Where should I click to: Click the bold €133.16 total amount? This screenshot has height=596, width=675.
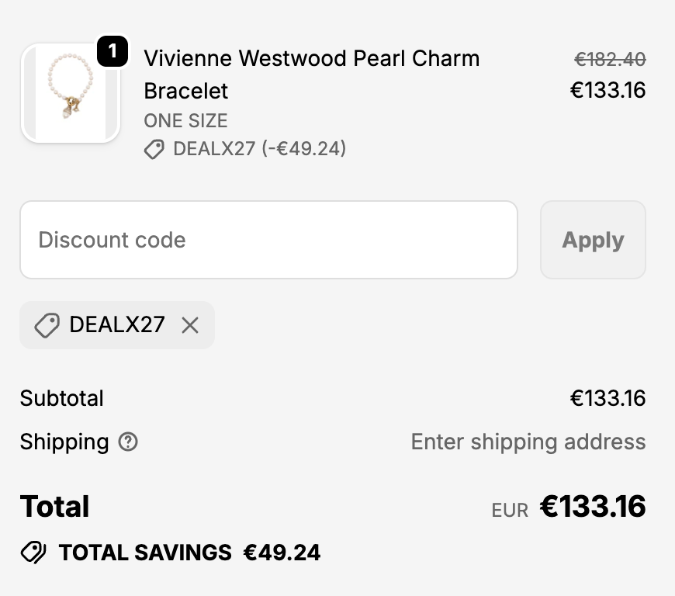point(593,507)
